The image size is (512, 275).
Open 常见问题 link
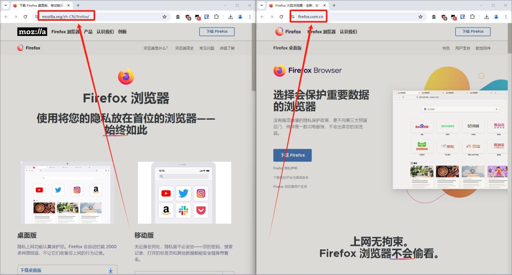207,48
